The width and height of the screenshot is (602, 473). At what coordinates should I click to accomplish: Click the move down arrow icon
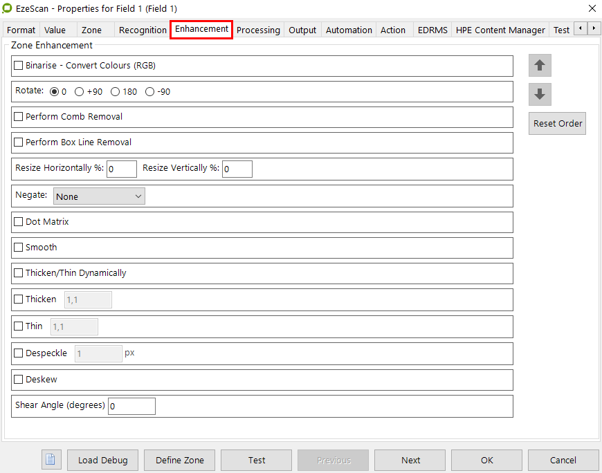tap(540, 94)
